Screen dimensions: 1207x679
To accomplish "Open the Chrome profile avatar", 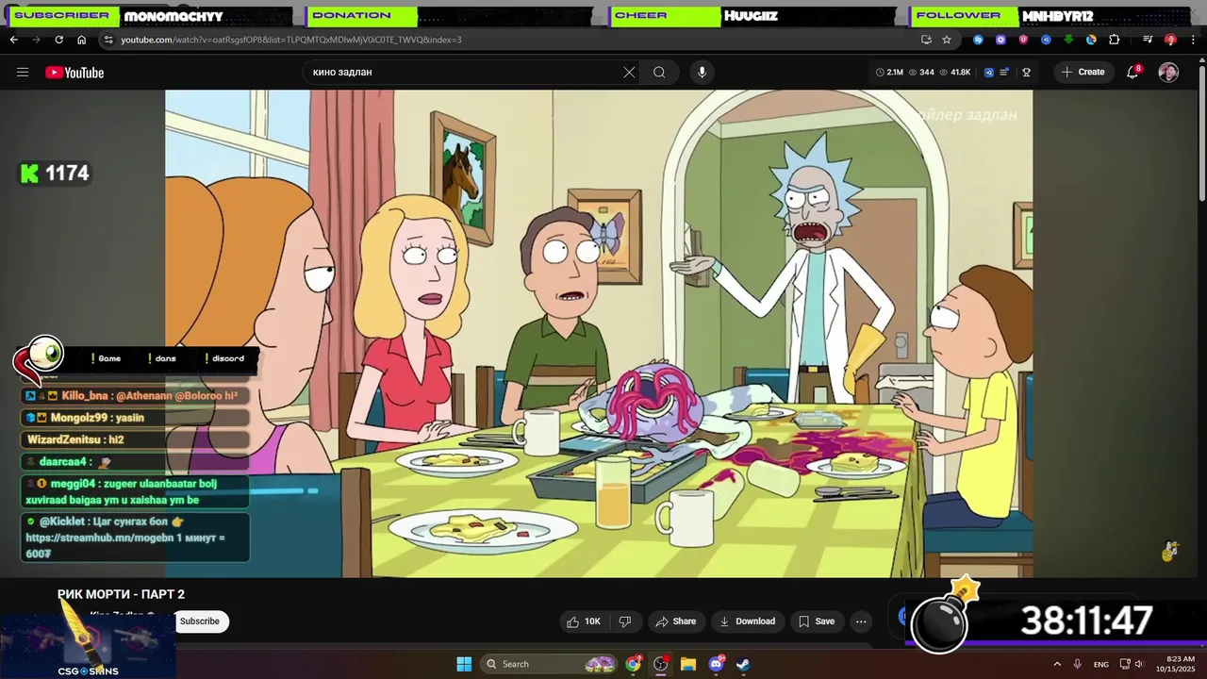I will pyautogui.click(x=1170, y=40).
